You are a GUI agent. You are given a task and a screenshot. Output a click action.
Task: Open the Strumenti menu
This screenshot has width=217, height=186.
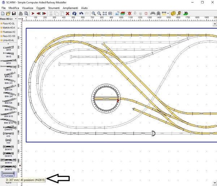click(54, 8)
